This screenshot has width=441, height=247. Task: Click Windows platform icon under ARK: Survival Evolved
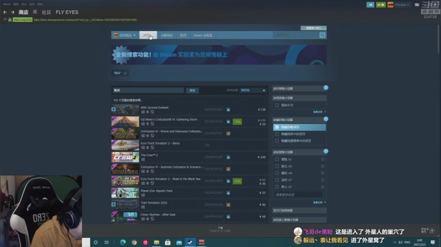pos(143,112)
